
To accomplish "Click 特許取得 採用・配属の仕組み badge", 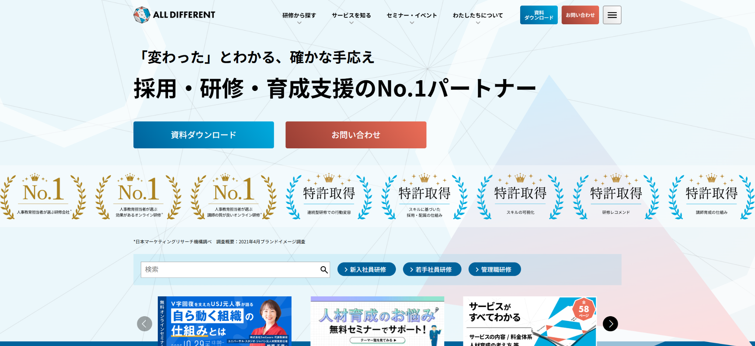I will click(x=424, y=197).
